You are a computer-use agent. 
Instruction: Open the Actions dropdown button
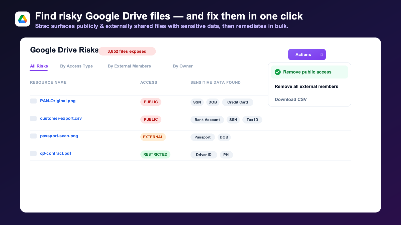(307, 54)
